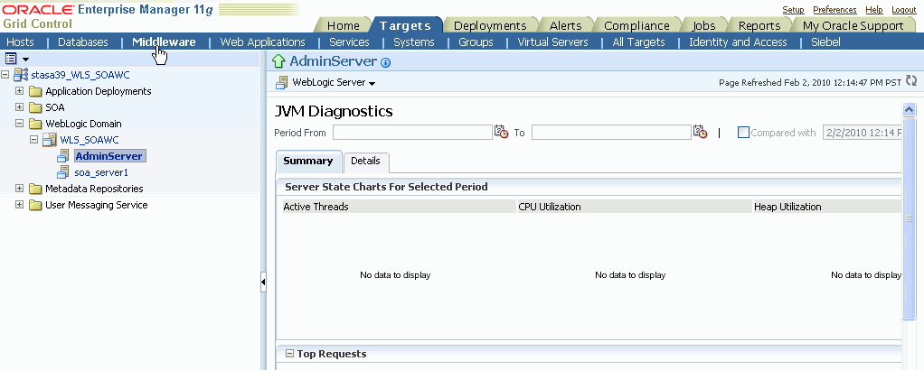Viewport: 924px width, 370px height.
Task: Select the WLS_SOAWC domain link
Action: click(x=90, y=140)
